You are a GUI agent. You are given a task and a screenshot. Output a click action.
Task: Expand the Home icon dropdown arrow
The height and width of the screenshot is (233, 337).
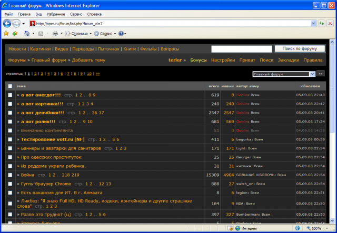(x=33, y=34)
